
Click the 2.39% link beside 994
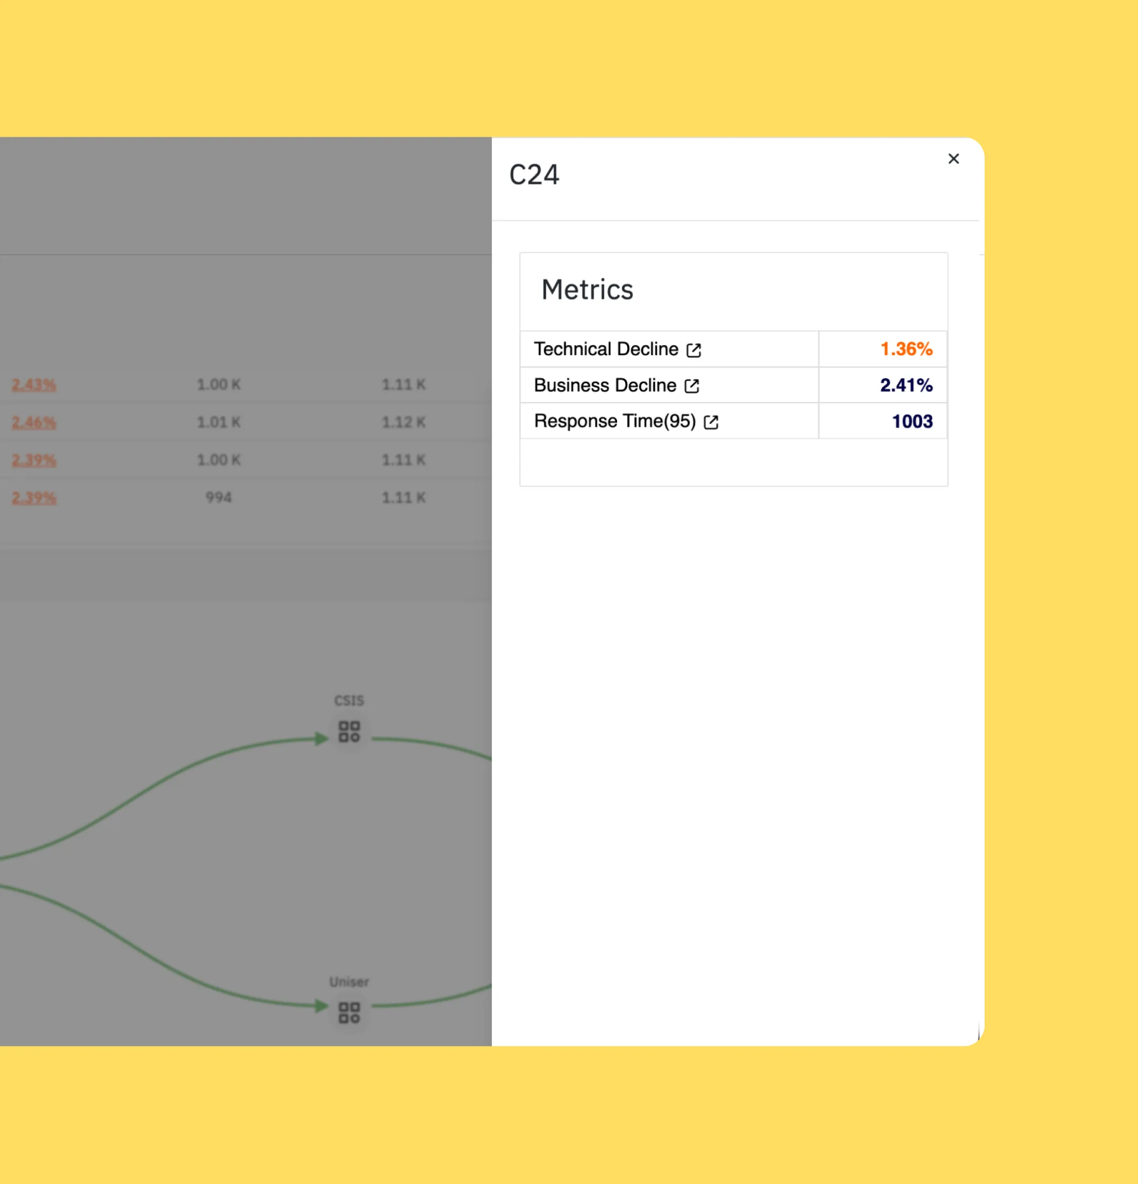tap(34, 497)
